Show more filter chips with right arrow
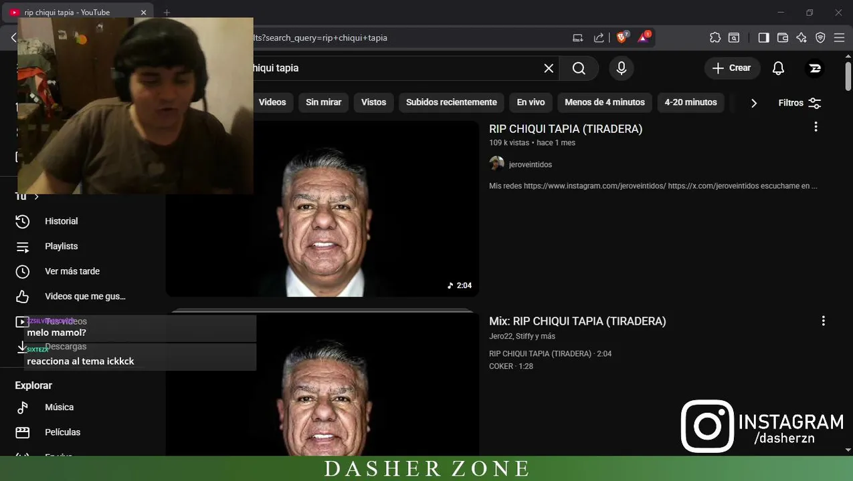This screenshot has height=481, width=853. click(754, 103)
